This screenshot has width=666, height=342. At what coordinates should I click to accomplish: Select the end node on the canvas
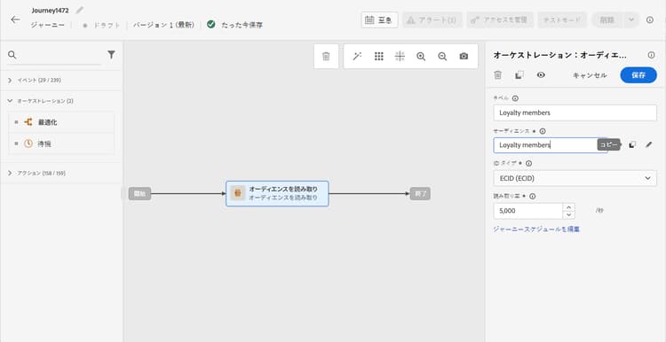(x=420, y=194)
